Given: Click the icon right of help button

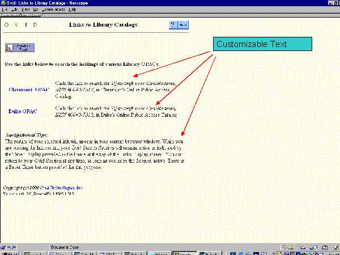Looking at the screenshot, I should coord(183,25).
